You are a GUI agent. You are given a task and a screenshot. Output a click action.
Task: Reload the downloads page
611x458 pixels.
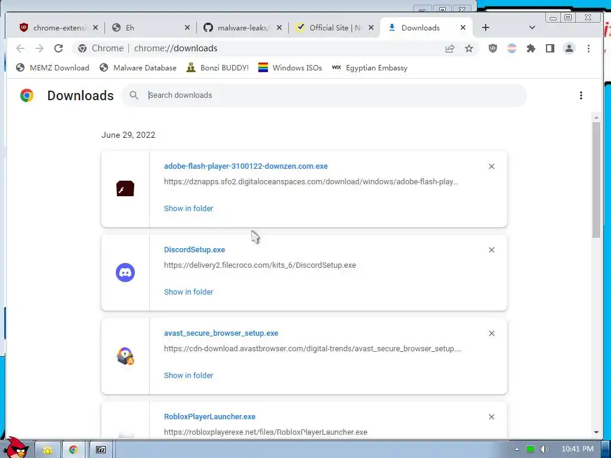click(x=58, y=48)
